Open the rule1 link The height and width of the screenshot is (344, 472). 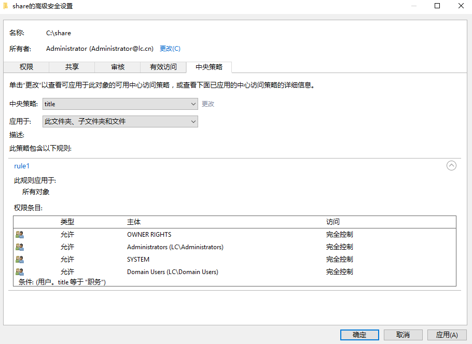22,166
